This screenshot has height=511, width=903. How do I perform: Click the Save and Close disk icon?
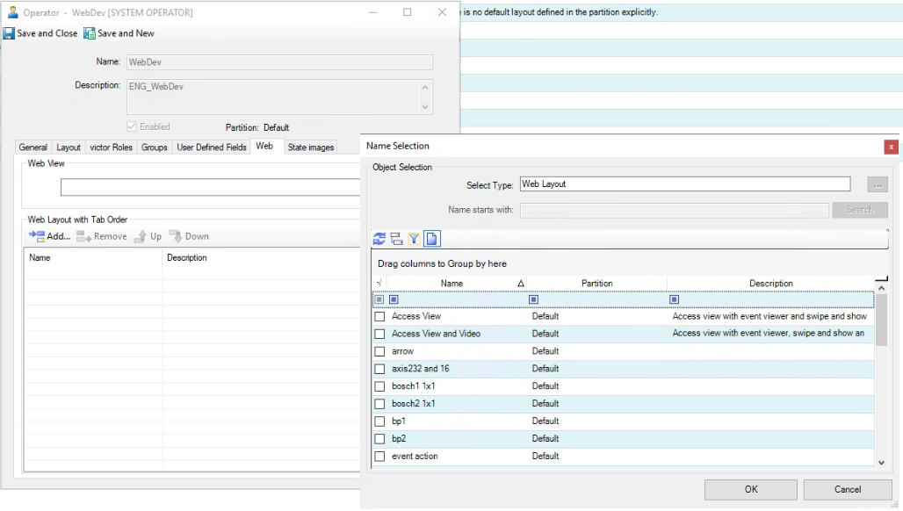click(x=9, y=33)
